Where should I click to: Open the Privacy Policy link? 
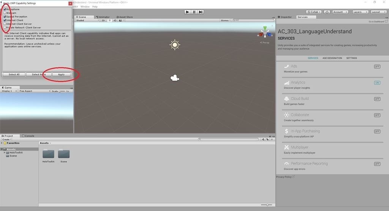(285, 177)
